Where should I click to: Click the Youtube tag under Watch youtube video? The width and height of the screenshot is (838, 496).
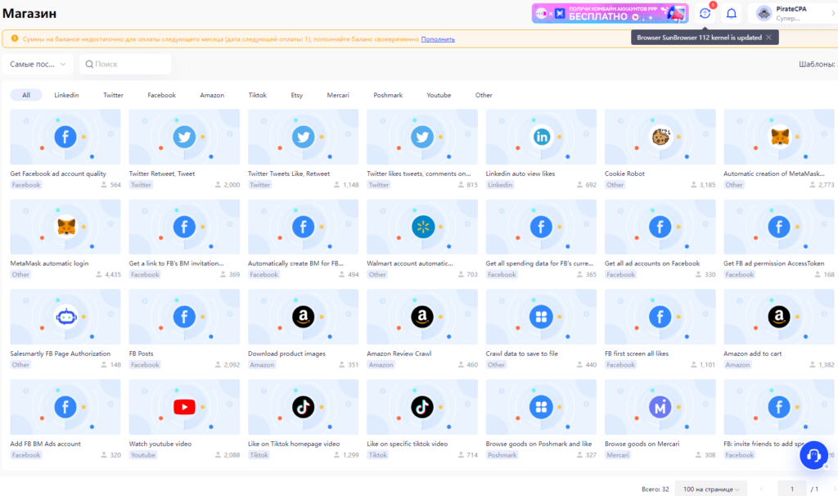coord(143,455)
